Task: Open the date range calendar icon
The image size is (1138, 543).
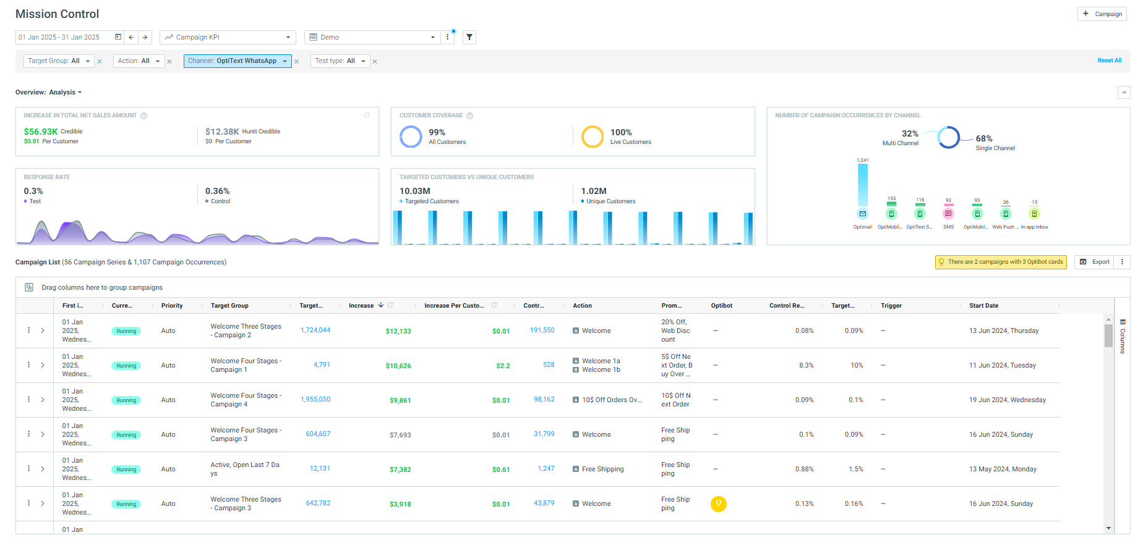Action: (x=118, y=37)
